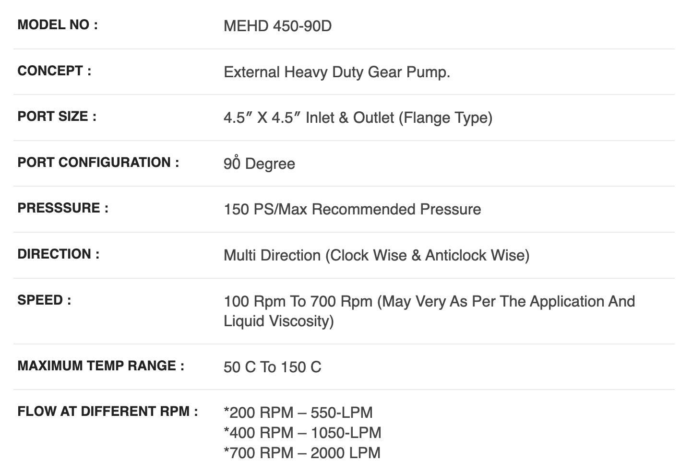
Task: Click the MODEL NO label
Action: point(58,25)
